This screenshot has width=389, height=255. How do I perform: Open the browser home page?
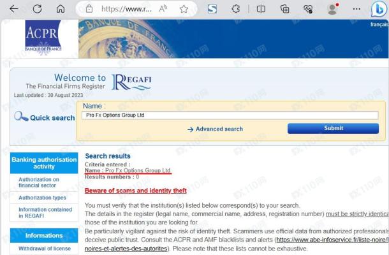coord(61,9)
